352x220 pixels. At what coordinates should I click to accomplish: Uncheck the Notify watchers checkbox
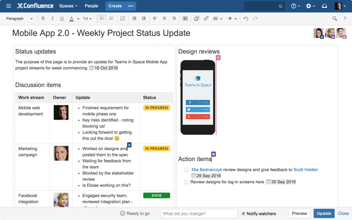click(x=244, y=213)
